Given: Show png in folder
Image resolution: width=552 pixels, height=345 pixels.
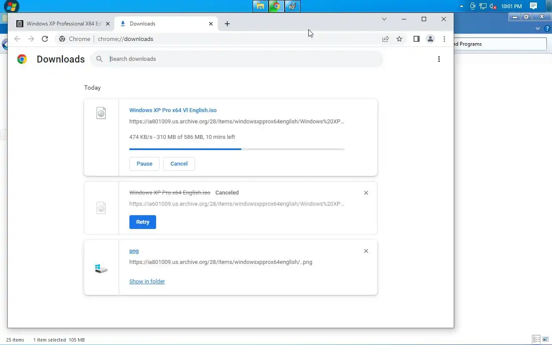Looking at the screenshot, I should click(147, 282).
